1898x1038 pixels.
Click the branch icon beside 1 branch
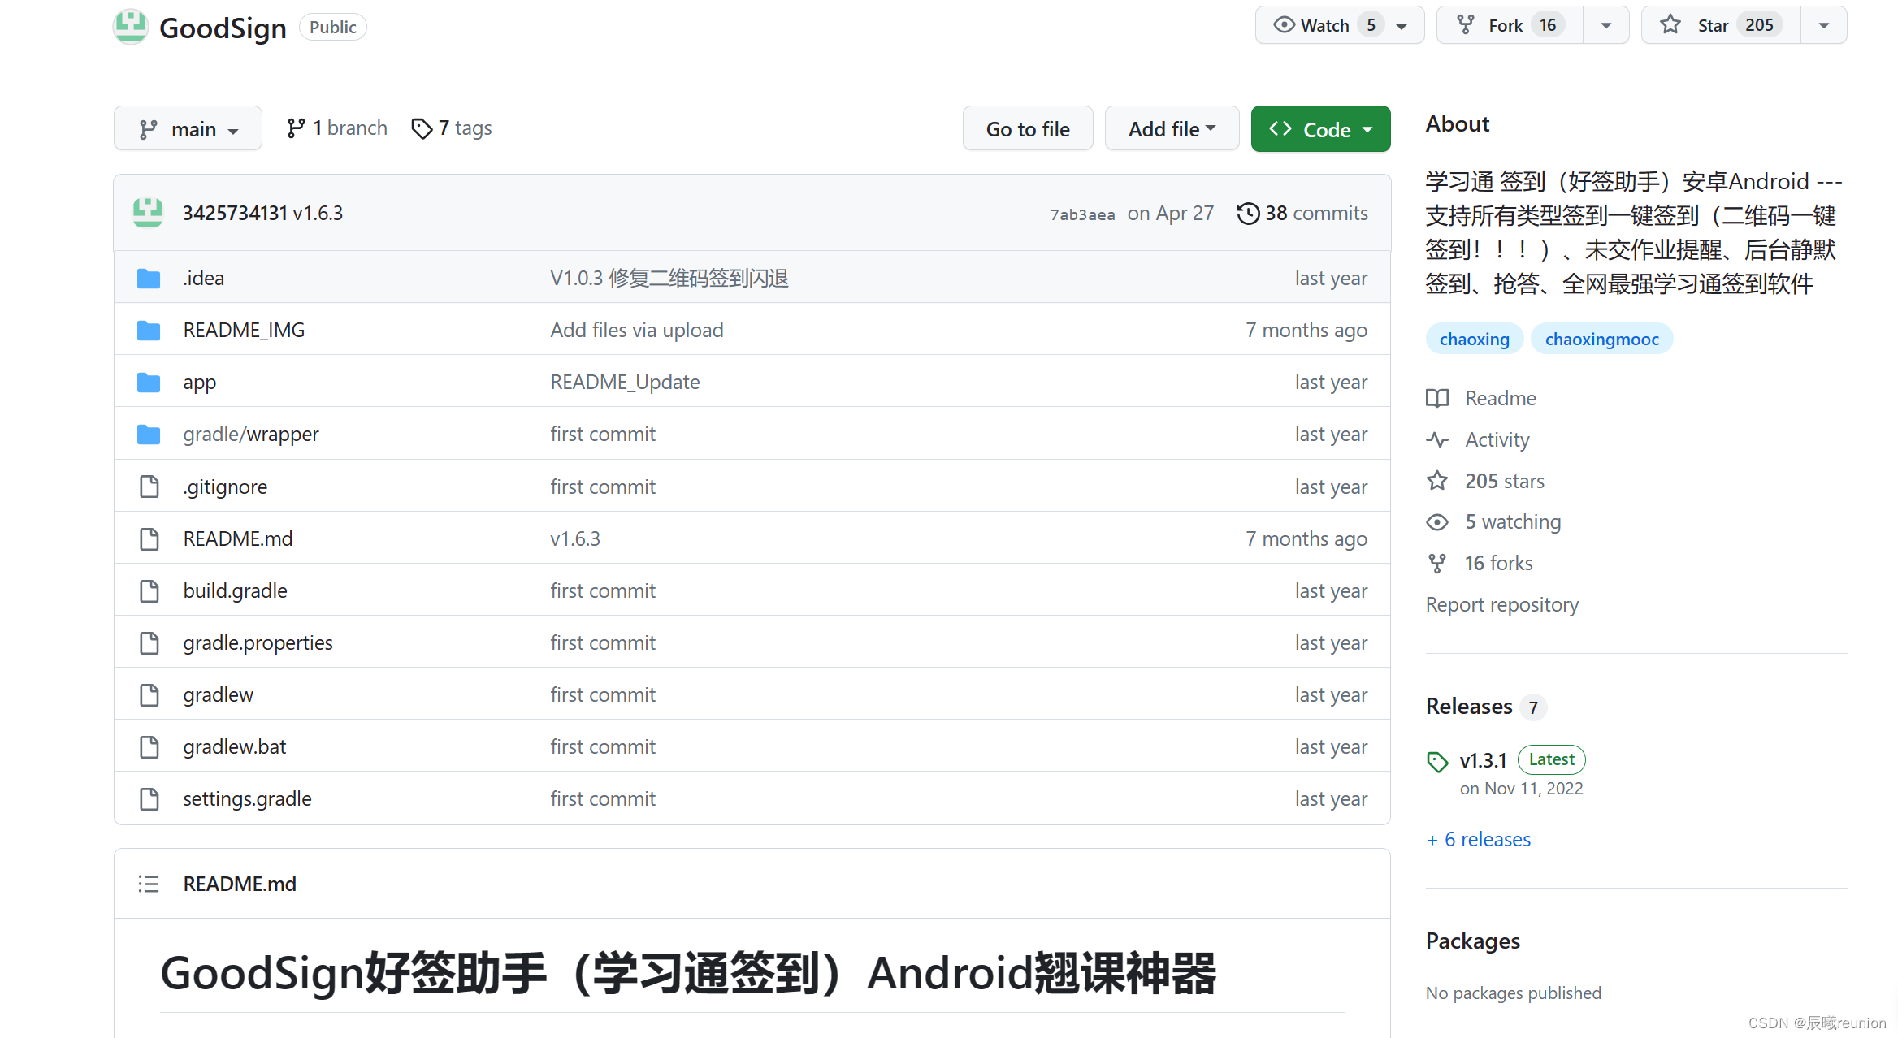pos(296,128)
